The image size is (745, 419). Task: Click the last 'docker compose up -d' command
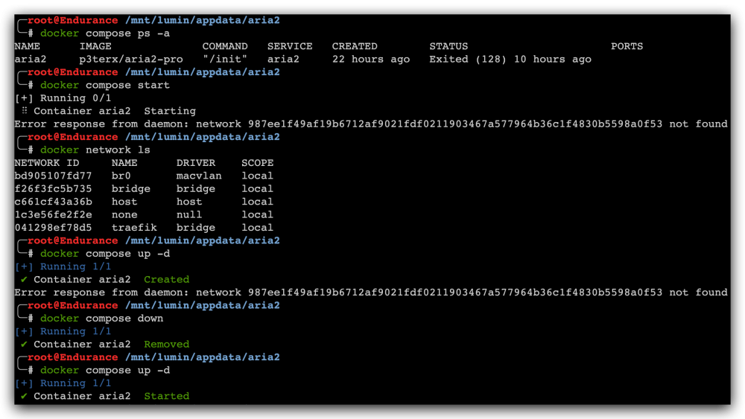105,370
